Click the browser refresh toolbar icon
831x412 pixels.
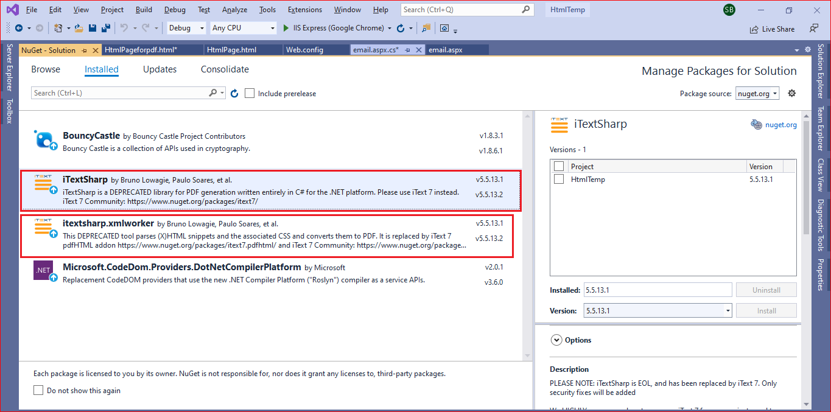(x=400, y=28)
